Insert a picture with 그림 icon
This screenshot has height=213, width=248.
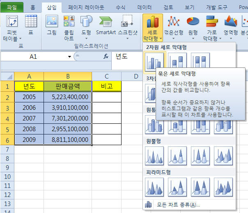52,22
